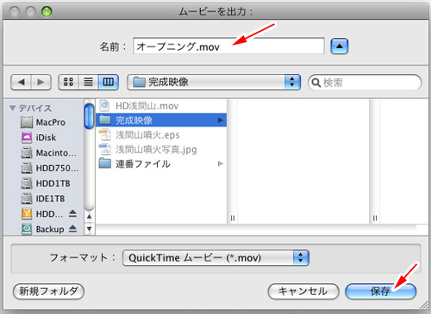Click the 保存 (Save) button
The height and width of the screenshot is (314, 431).
click(380, 292)
